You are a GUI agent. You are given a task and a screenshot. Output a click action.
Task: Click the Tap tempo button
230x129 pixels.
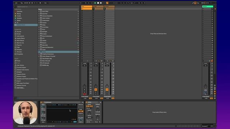pos(22,3)
